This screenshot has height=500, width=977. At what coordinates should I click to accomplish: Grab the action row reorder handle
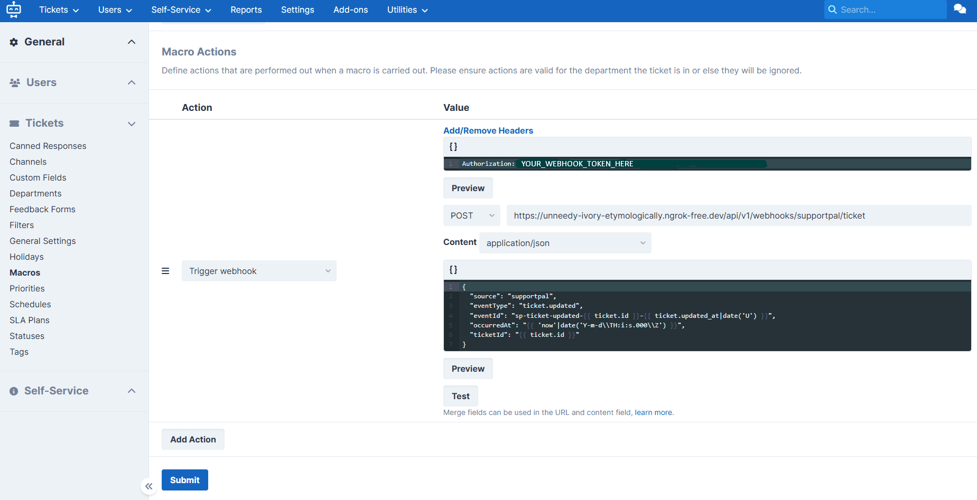(x=165, y=271)
